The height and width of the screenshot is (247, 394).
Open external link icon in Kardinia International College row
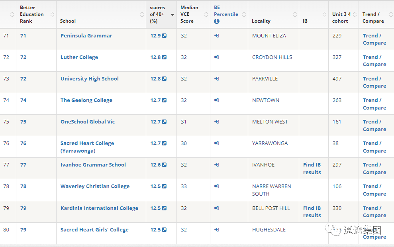[x=164, y=208]
